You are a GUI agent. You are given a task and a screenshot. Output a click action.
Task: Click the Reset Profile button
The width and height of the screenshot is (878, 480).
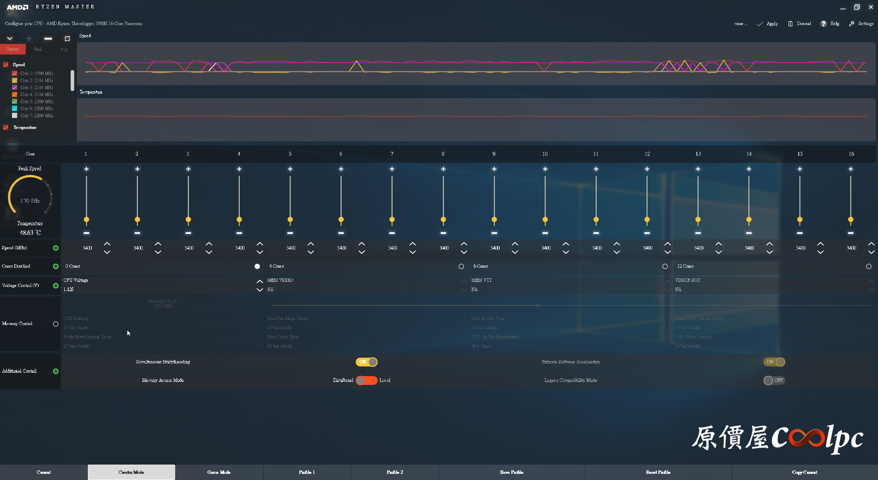(658, 472)
